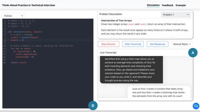
Task: Open the chat support bubble icon
Action: click(196, 106)
